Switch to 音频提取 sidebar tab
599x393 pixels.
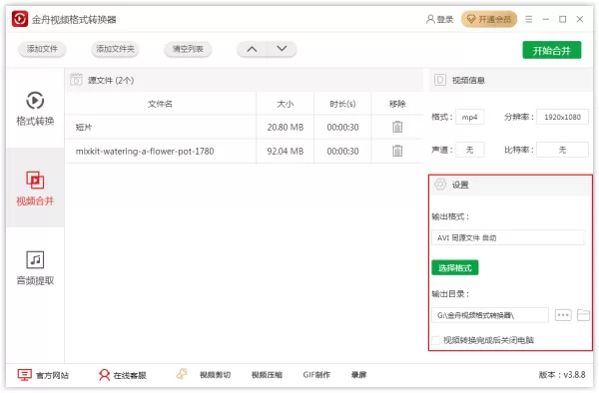coord(35,268)
